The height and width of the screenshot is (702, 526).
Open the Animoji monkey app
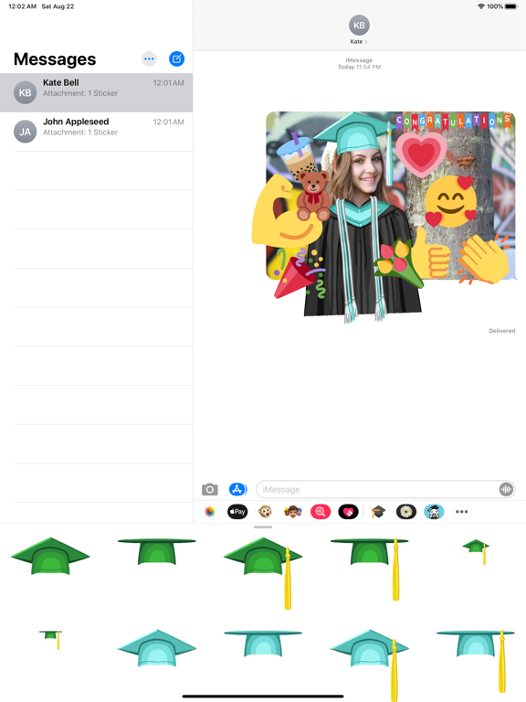pyautogui.click(x=265, y=512)
